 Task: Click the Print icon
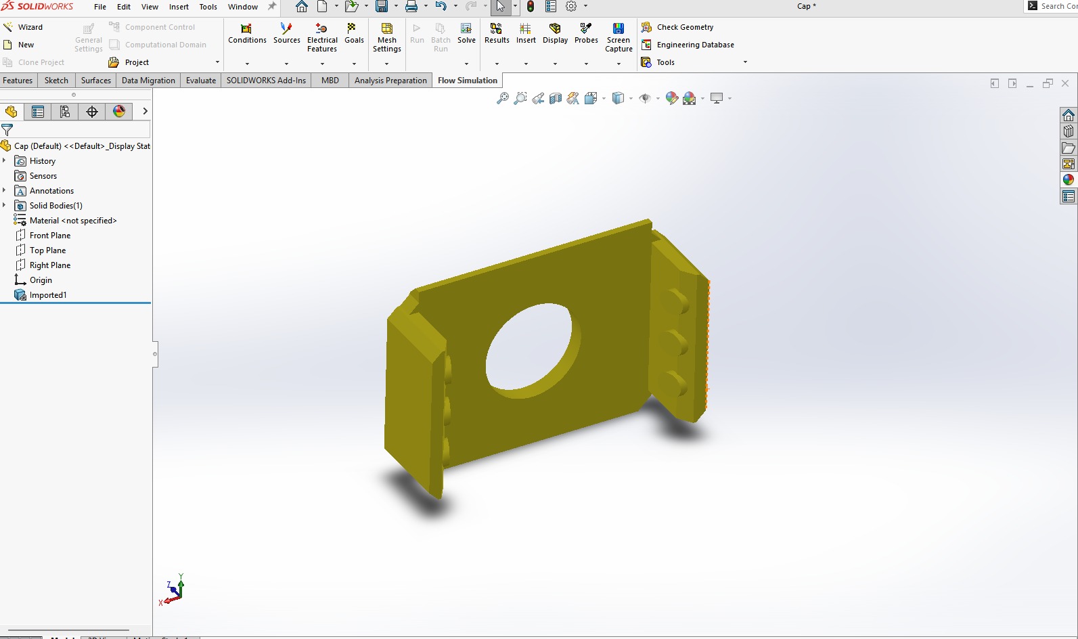(411, 7)
